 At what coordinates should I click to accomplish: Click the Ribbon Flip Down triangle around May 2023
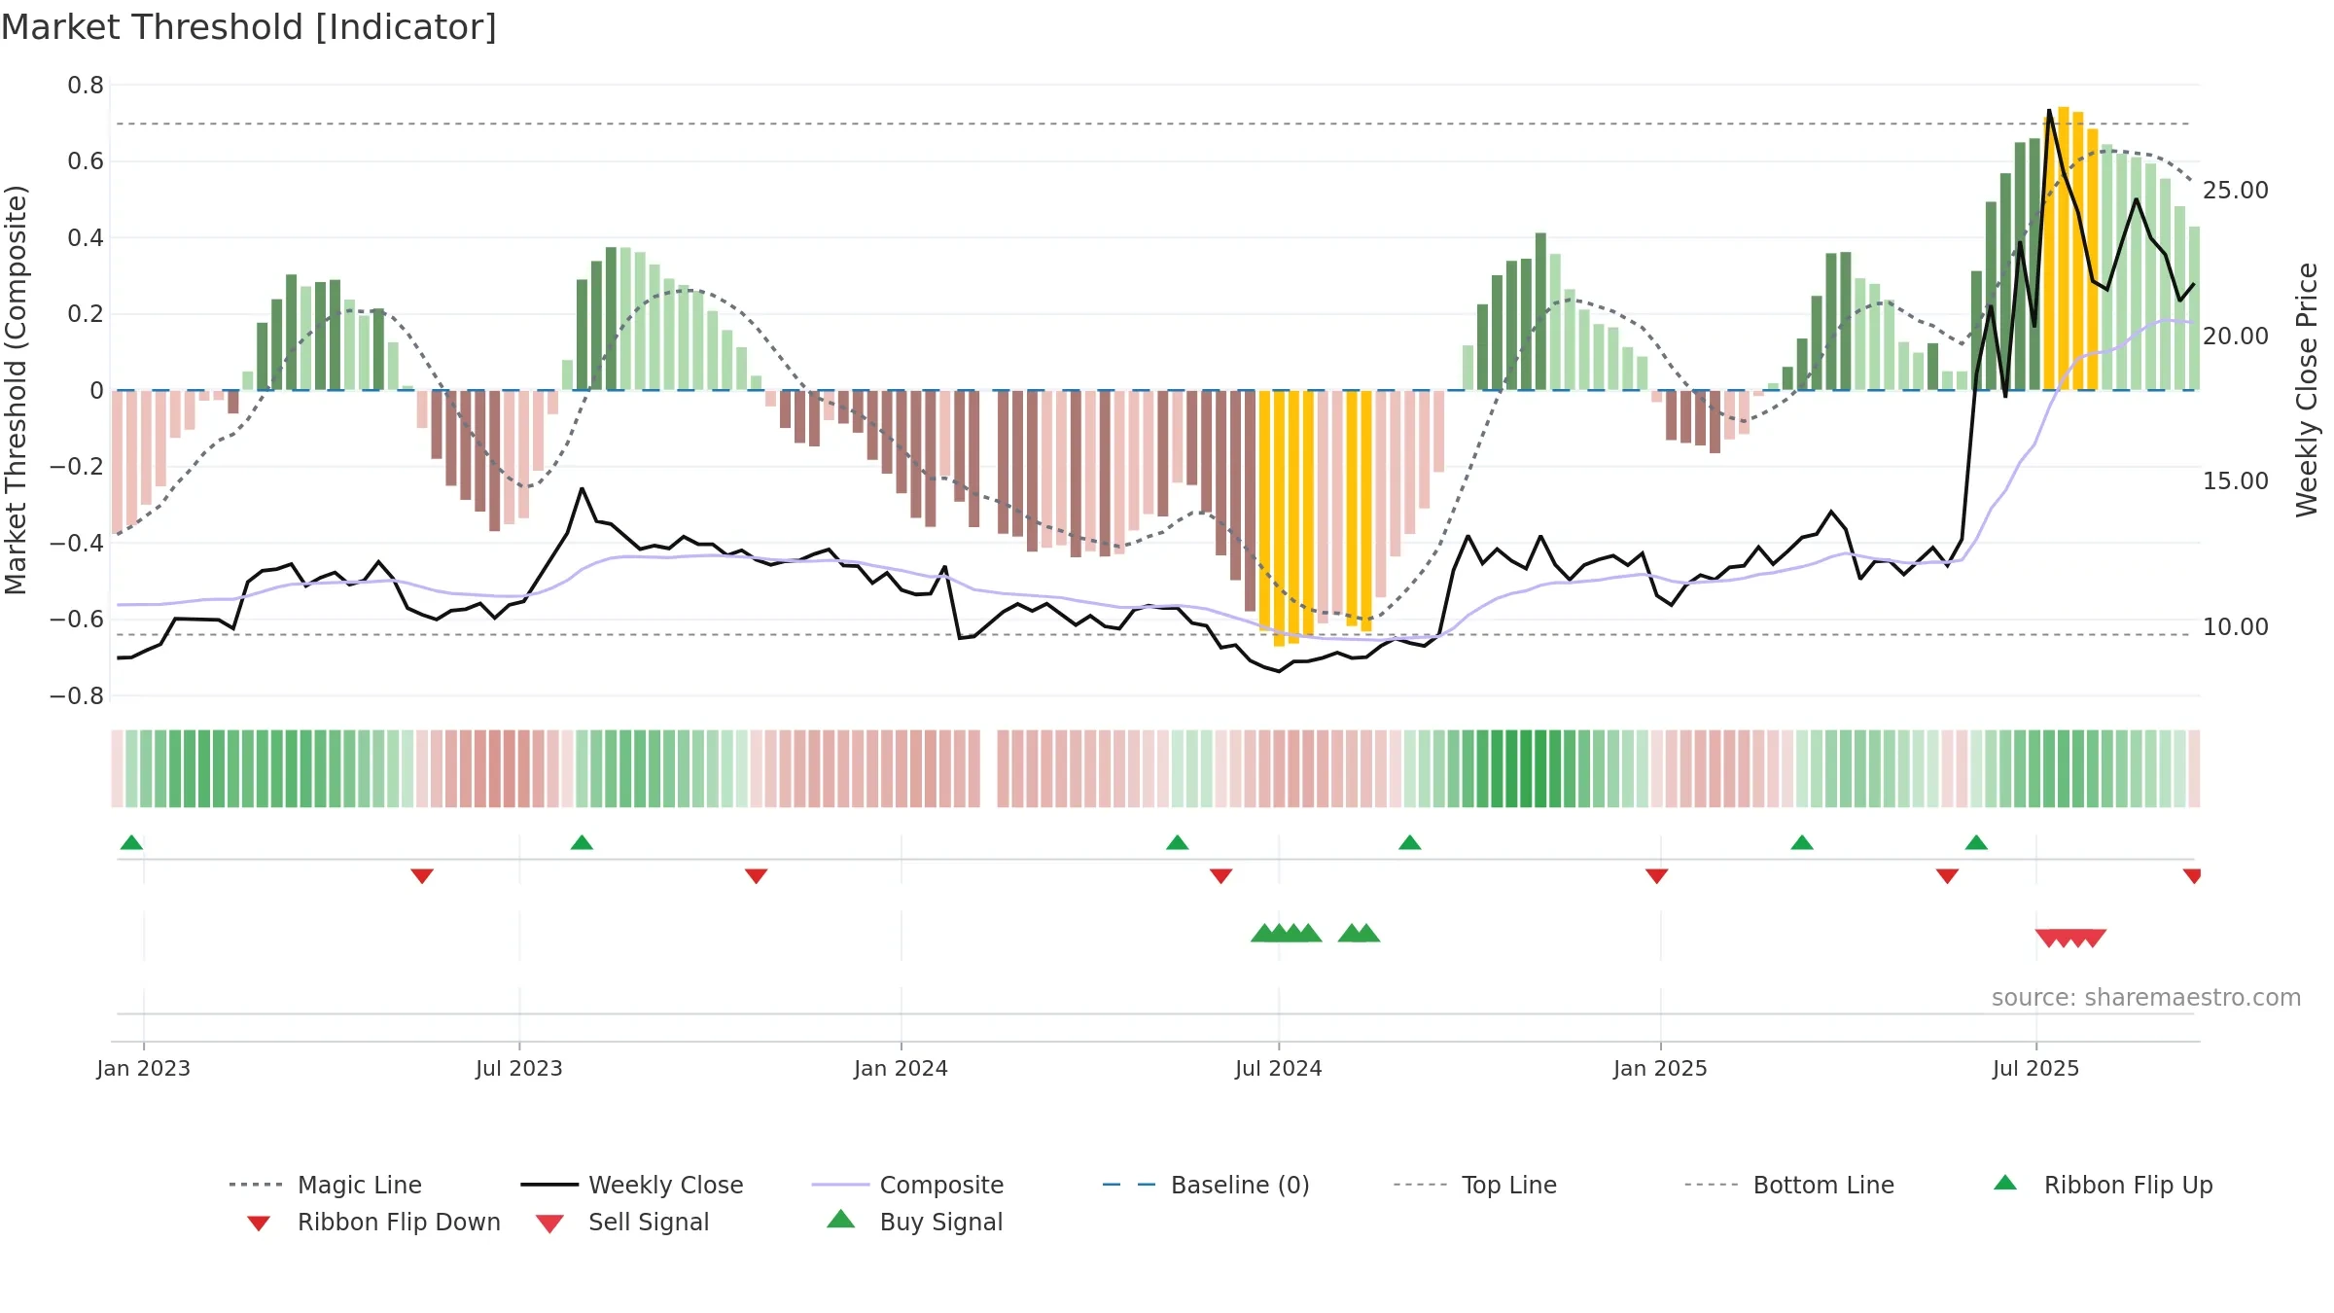pos(422,876)
